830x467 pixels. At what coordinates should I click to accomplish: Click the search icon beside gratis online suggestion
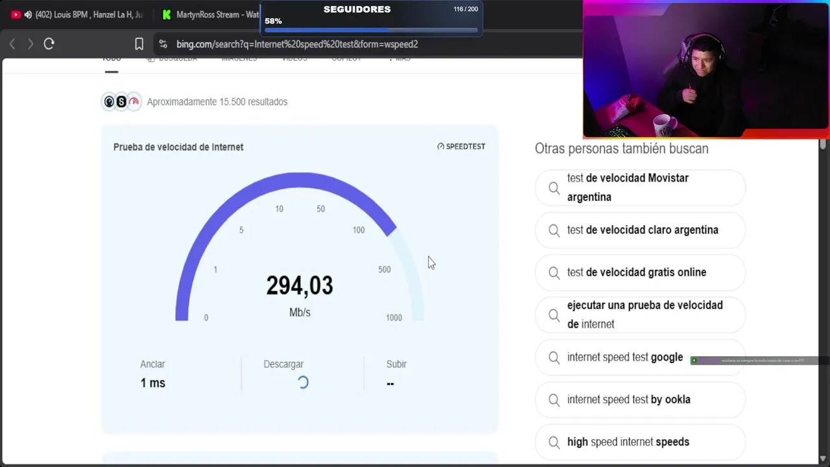pyautogui.click(x=554, y=273)
